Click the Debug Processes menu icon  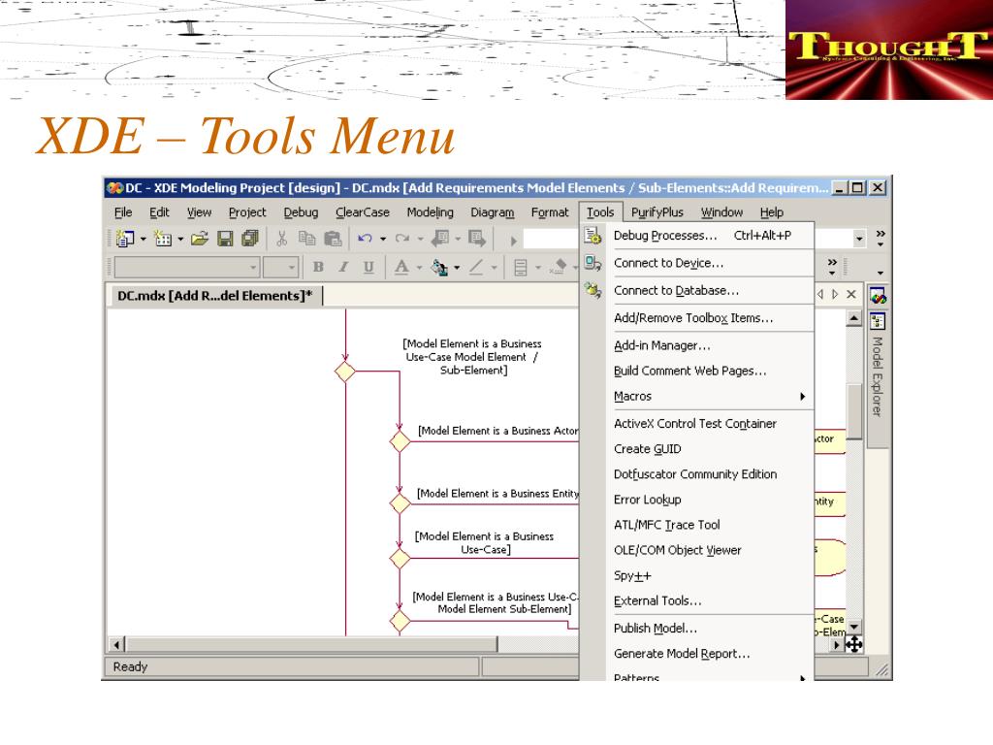[593, 236]
